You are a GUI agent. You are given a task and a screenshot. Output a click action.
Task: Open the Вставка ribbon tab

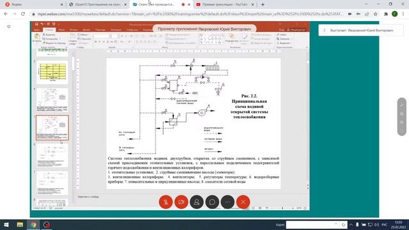pyautogui.click(x=74, y=30)
